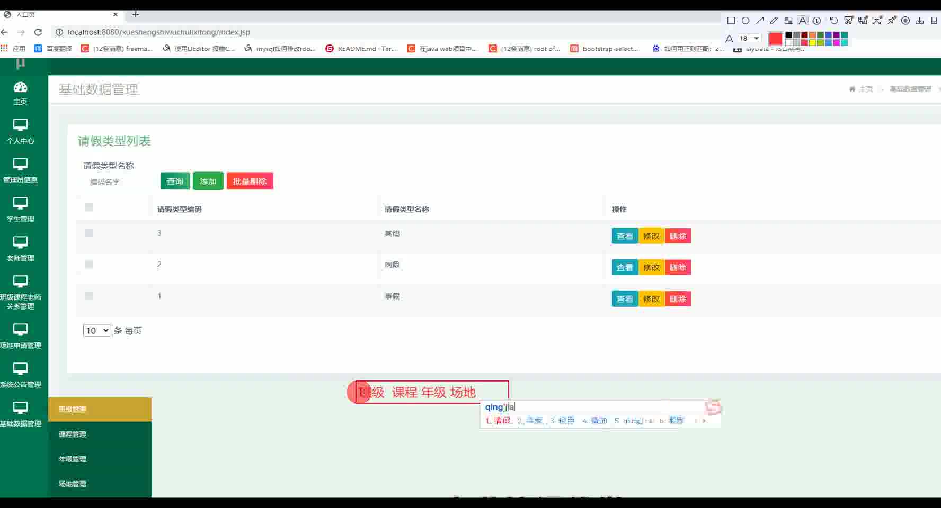Screen dimensions: 941x508
Task: Undo the last annotation
Action: coord(834,21)
